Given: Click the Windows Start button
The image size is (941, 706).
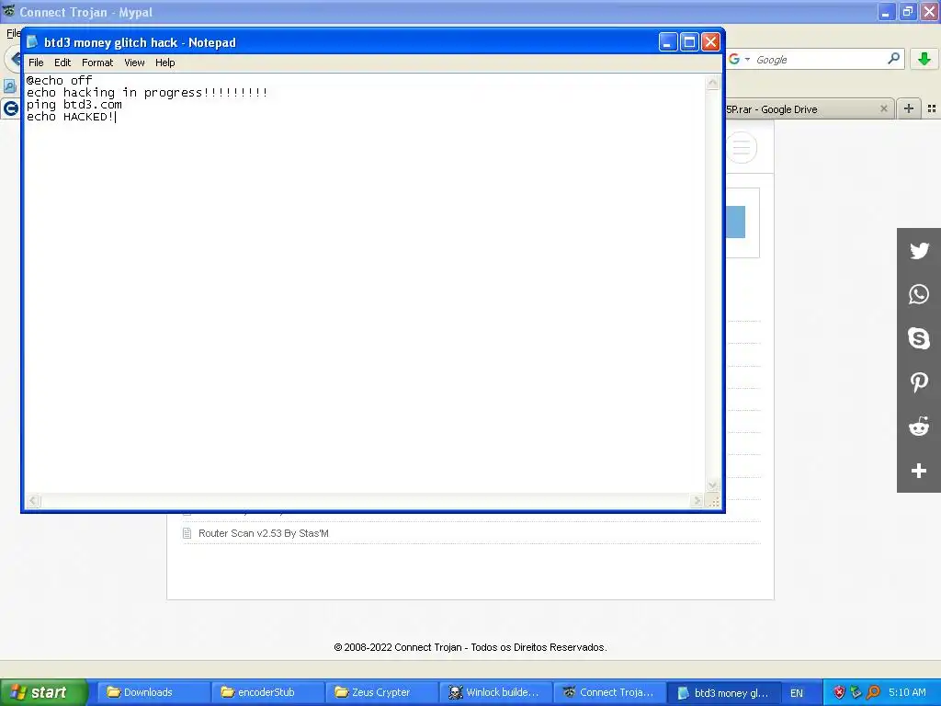Looking at the screenshot, I should point(44,692).
